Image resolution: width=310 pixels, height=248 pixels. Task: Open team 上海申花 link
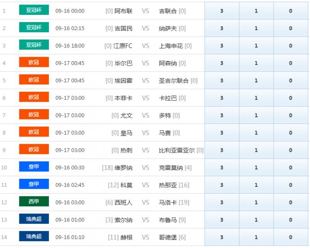[171, 46]
